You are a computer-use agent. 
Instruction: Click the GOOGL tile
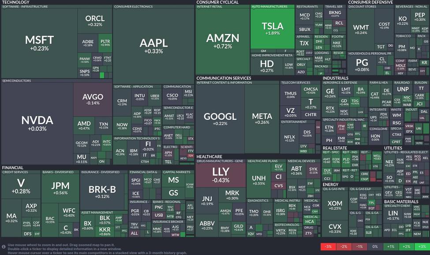(x=220, y=119)
